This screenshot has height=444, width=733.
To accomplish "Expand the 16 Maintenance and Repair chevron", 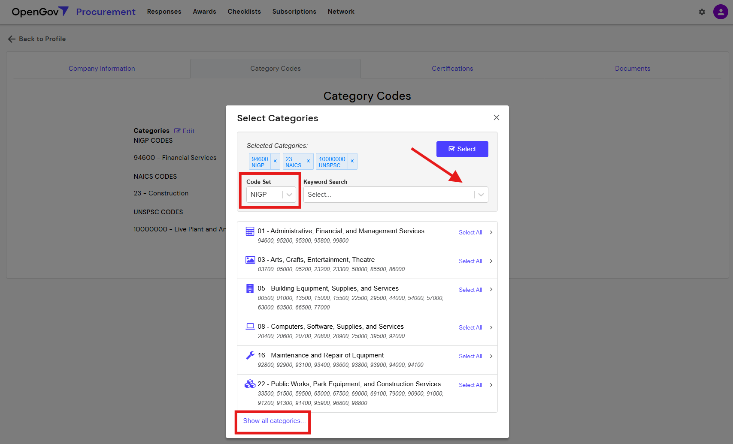I will click(x=491, y=356).
